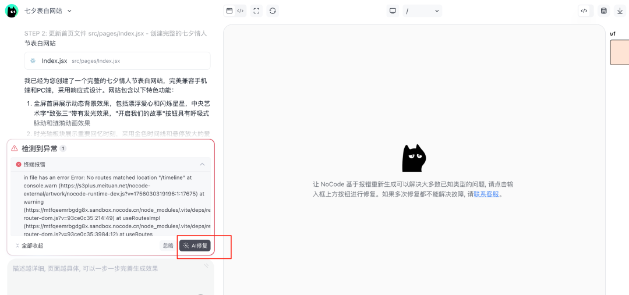Open the route path "/" dropdown
Viewport: 629px width, 295px height.
pos(422,11)
